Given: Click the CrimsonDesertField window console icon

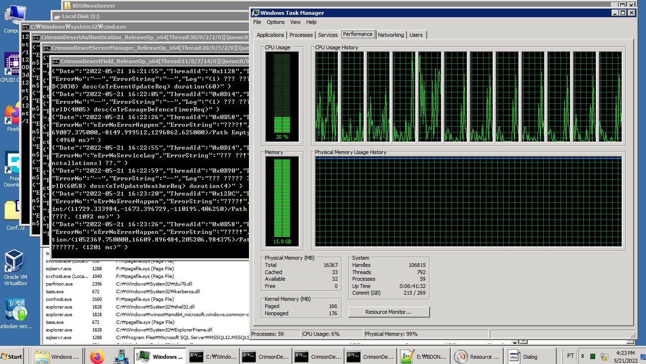Looking at the screenshot, I should click(55, 62).
